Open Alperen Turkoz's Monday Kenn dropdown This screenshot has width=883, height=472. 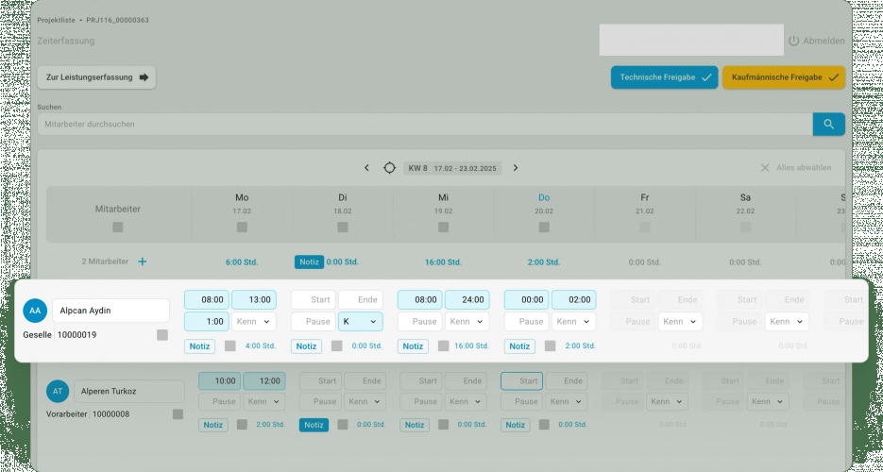click(x=264, y=402)
